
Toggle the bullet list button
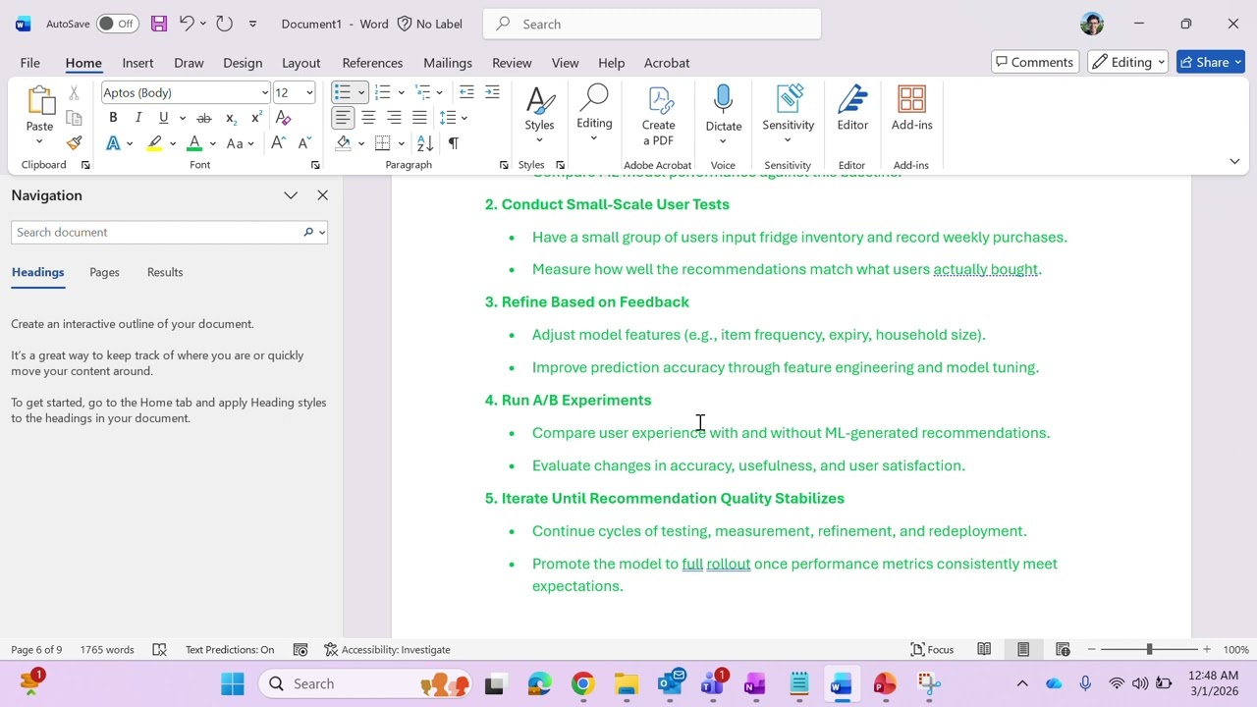point(342,92)
